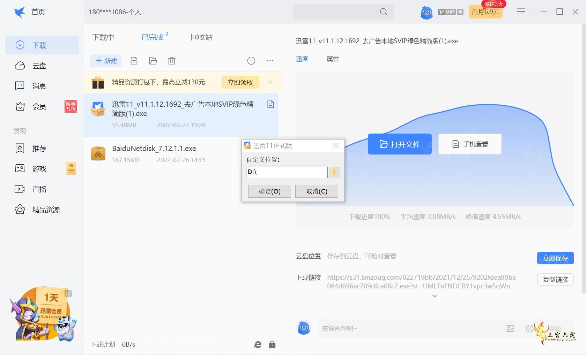Select 下载 in the sidebar

(x=42, y=45)
